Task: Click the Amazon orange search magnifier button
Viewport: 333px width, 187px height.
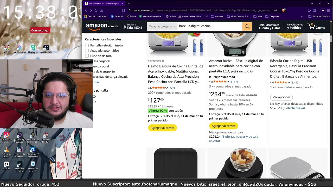Action: (x=247, y=26)
